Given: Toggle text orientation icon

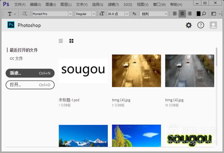Looking at the screenshot, I should [25, 14].
